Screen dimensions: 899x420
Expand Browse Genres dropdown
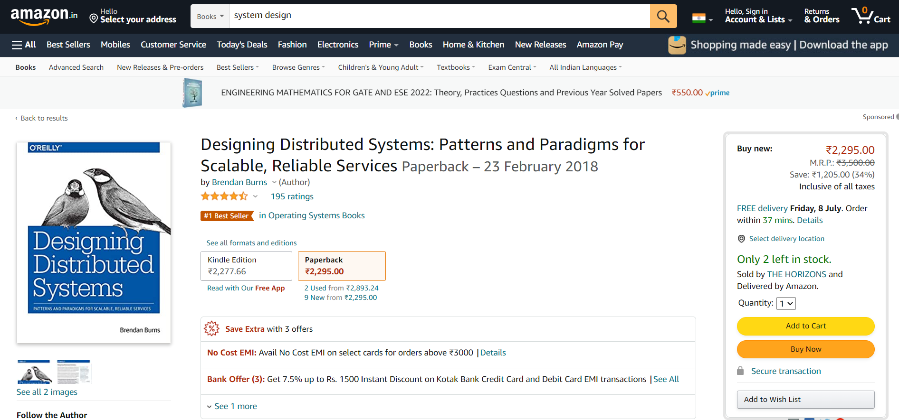298,67
